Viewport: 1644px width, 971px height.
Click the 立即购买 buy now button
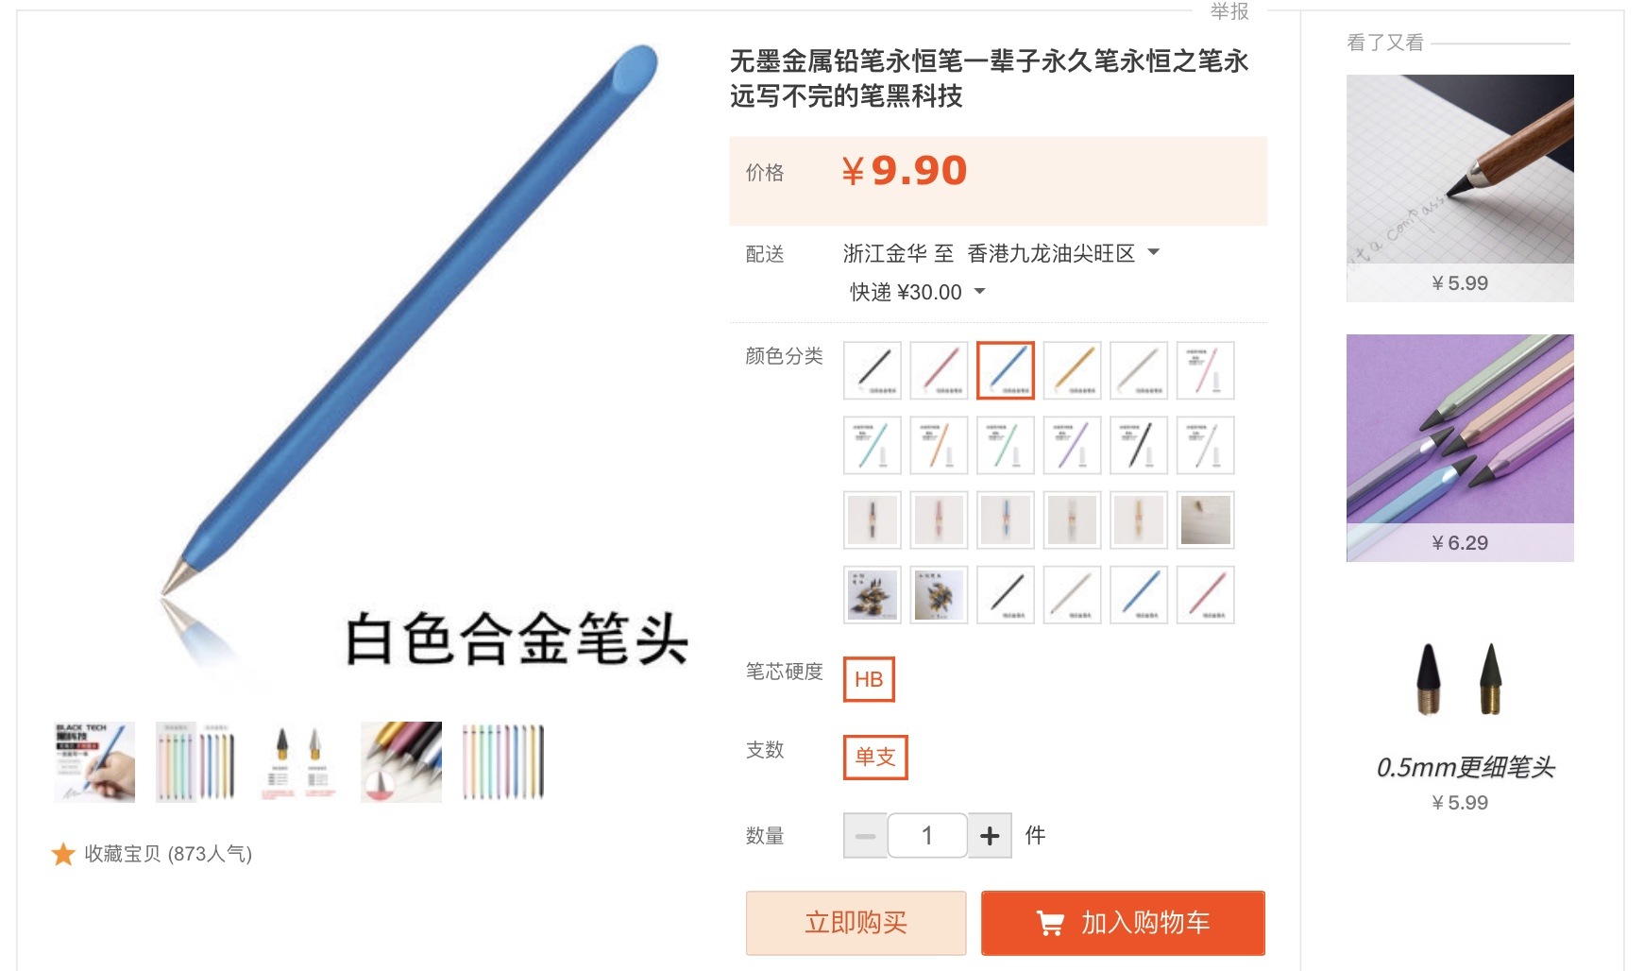(856, 923)
